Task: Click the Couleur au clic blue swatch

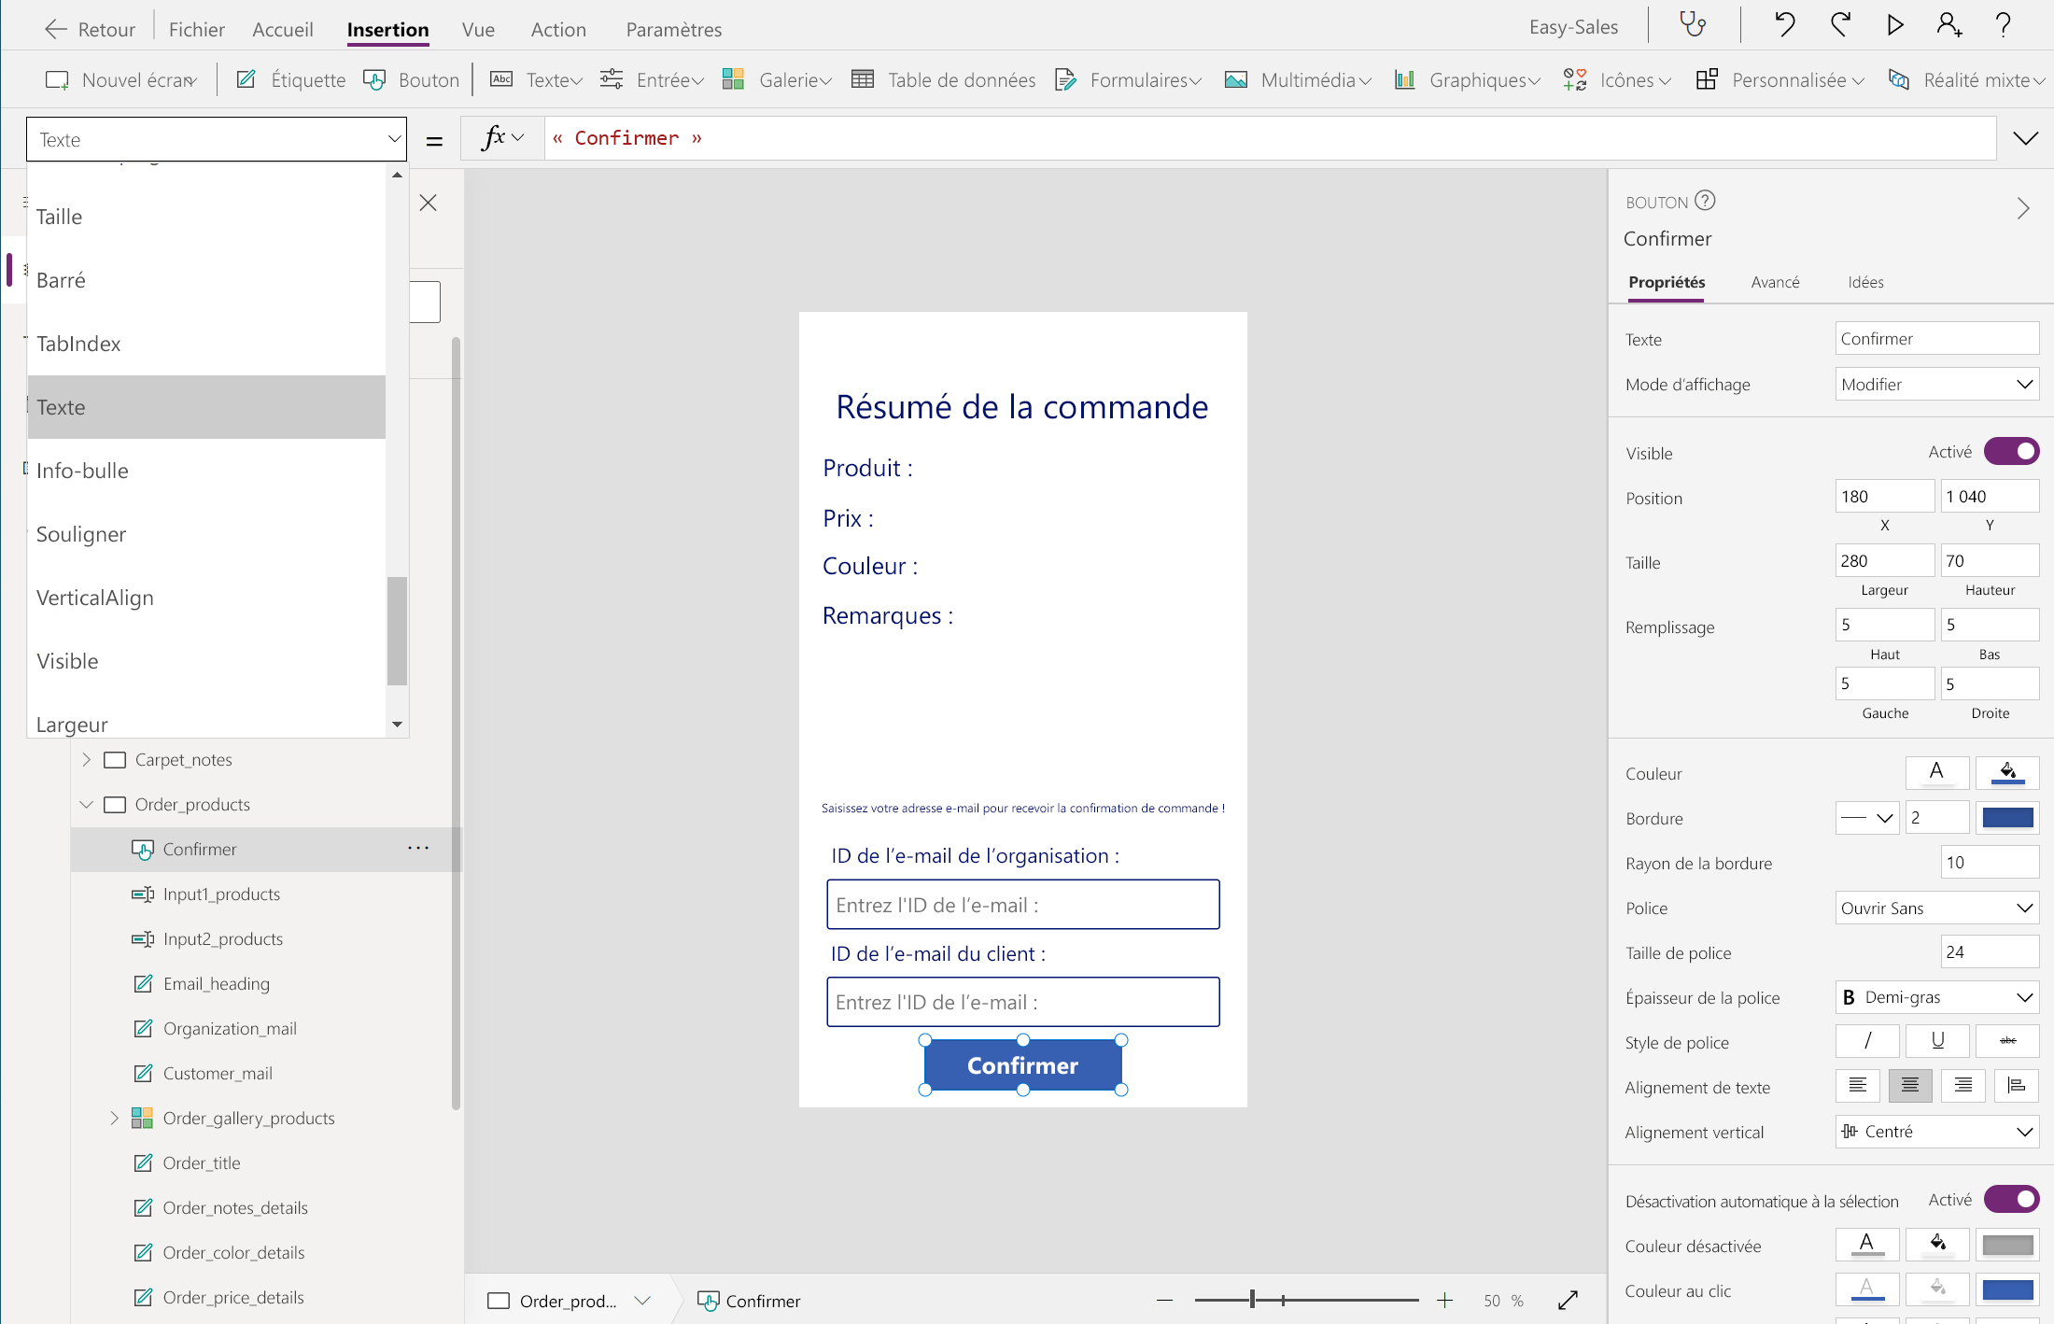Action: pos(2007,1289)
